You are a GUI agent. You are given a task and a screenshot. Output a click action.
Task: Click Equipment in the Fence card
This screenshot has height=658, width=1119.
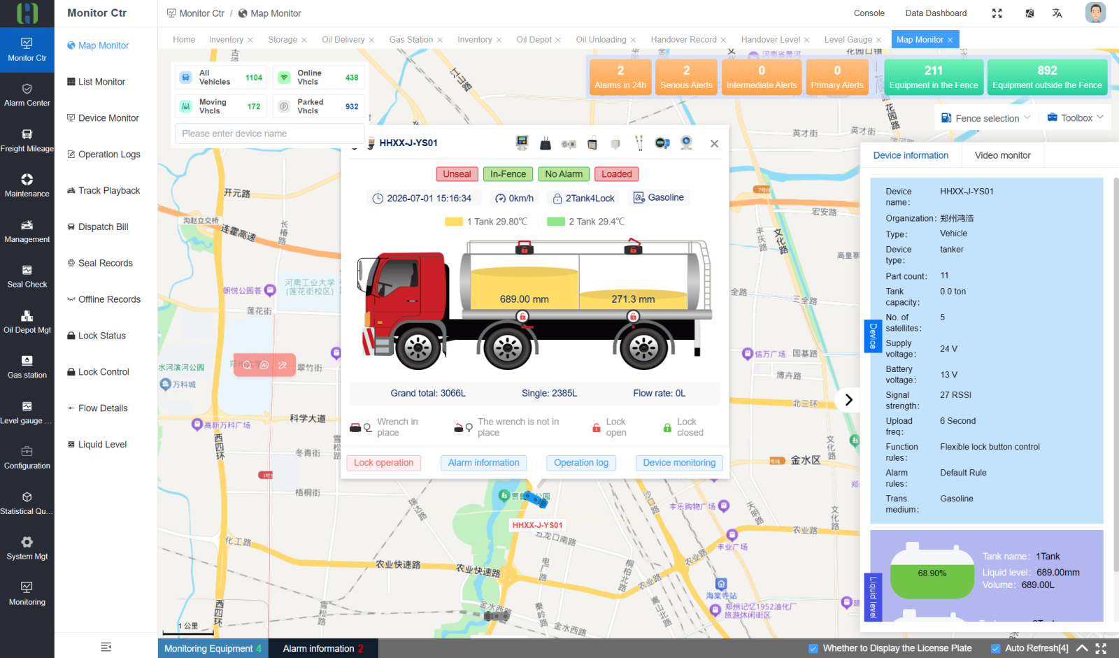point(934,77)
